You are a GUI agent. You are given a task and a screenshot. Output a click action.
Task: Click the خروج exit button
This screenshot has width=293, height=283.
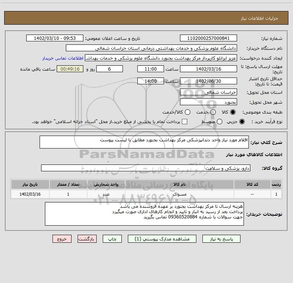[62, 239]
